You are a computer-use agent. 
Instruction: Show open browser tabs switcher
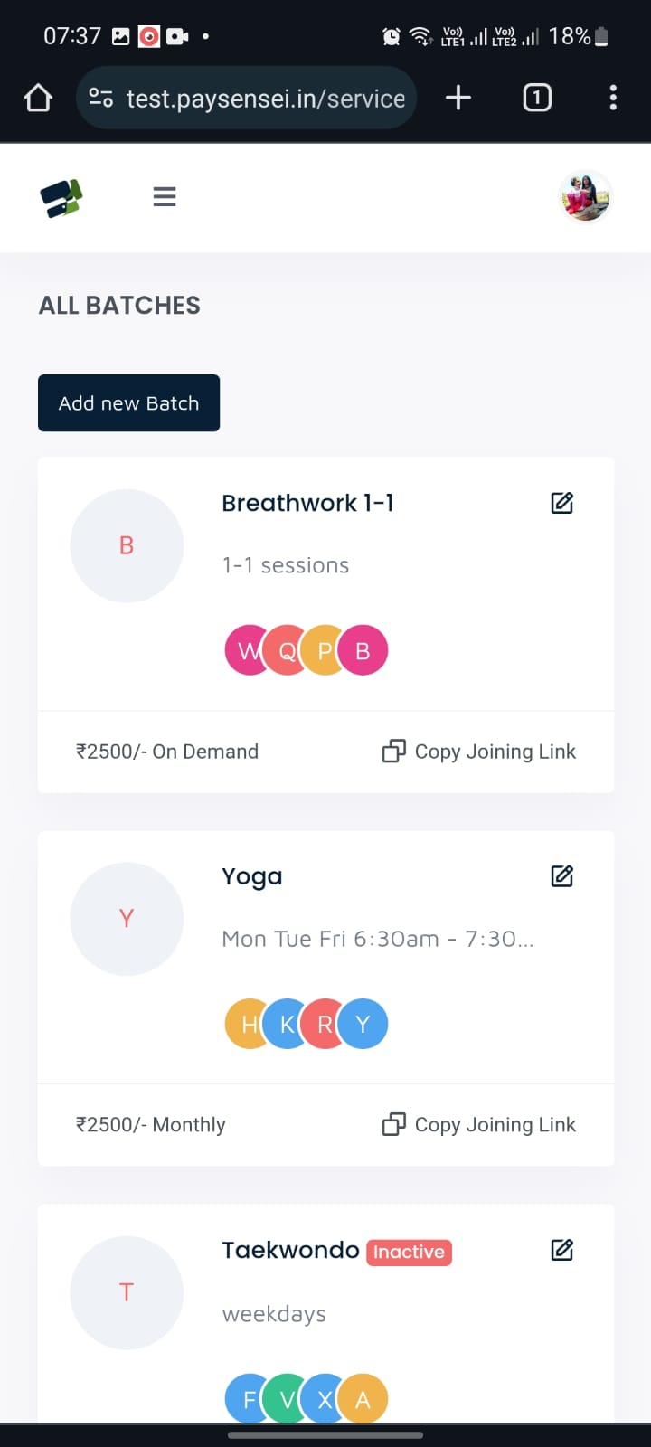point(537,98)
